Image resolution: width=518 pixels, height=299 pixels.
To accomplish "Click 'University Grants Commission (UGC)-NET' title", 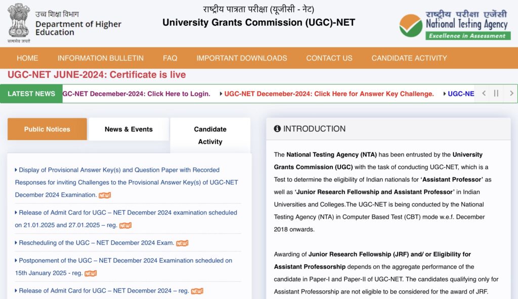I will pyautogui.click(x=258, y=22).
